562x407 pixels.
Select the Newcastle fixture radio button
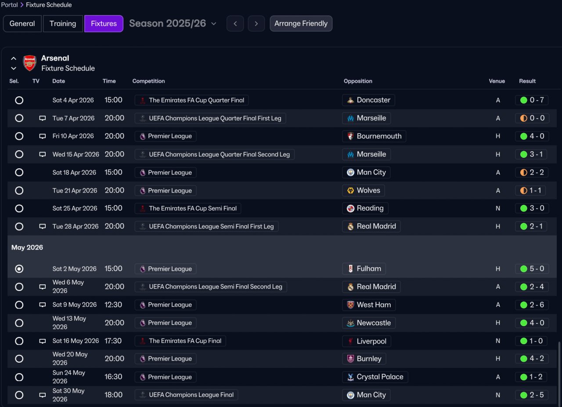[x=19, y=323]
